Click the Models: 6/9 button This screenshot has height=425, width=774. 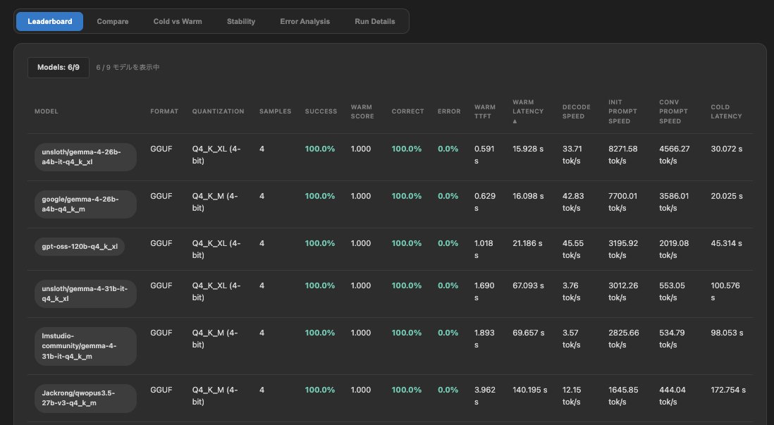(x=59, y=67)
